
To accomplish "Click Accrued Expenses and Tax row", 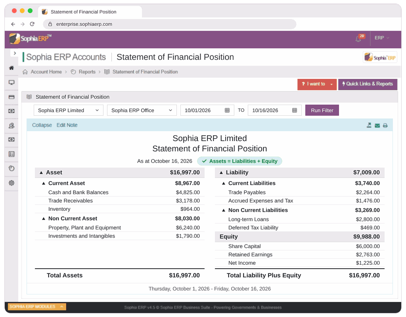I will point(300,201).
